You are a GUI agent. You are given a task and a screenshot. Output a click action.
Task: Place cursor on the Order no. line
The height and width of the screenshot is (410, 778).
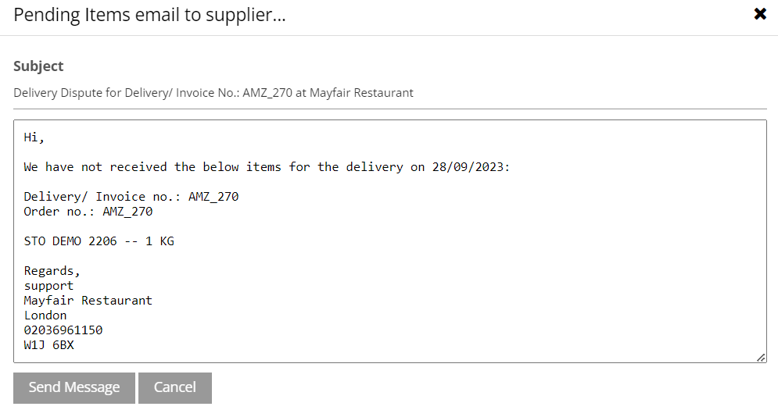88,212
